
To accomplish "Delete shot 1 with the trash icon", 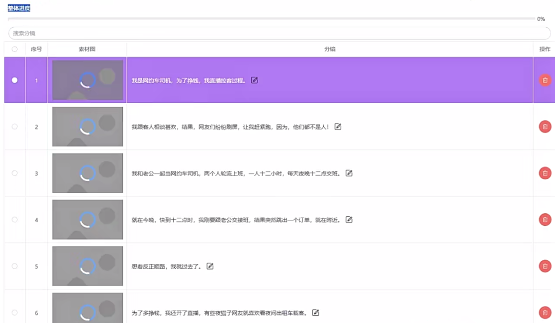I will [544, 80].
